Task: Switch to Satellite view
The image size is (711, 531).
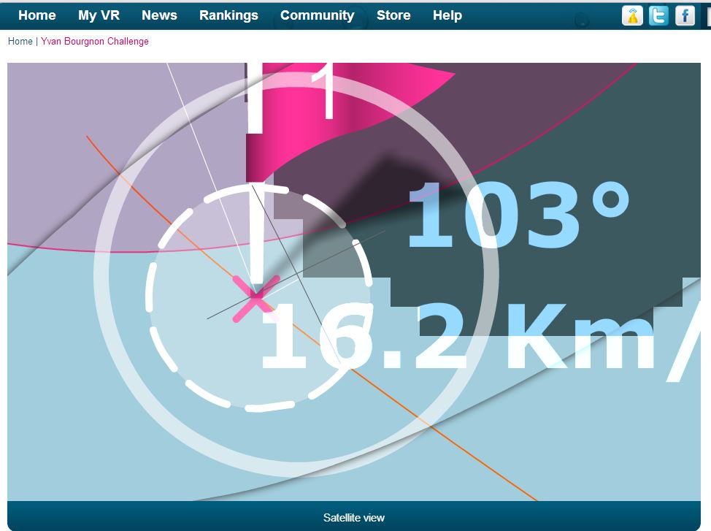Action: [x=354, y=517]
